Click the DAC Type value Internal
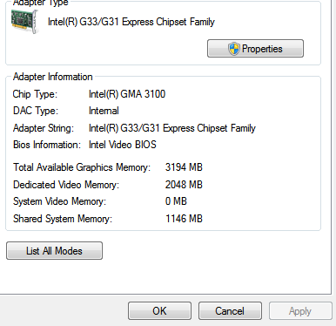Screen dimensions: 336x326 [104, 111]
